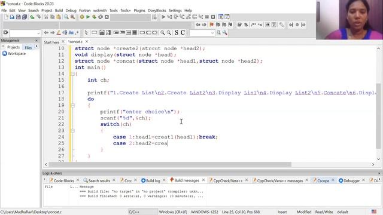
Task: Insert a DoxyBlocks /** block comment
Action: coord(254,24)
